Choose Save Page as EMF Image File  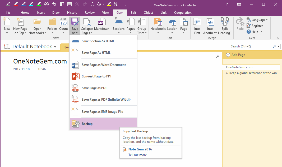tap(103, 112)
